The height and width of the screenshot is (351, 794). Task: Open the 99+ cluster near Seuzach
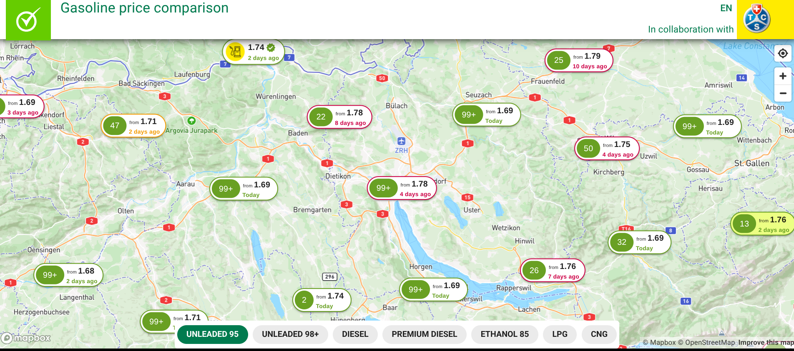point(487,115)
